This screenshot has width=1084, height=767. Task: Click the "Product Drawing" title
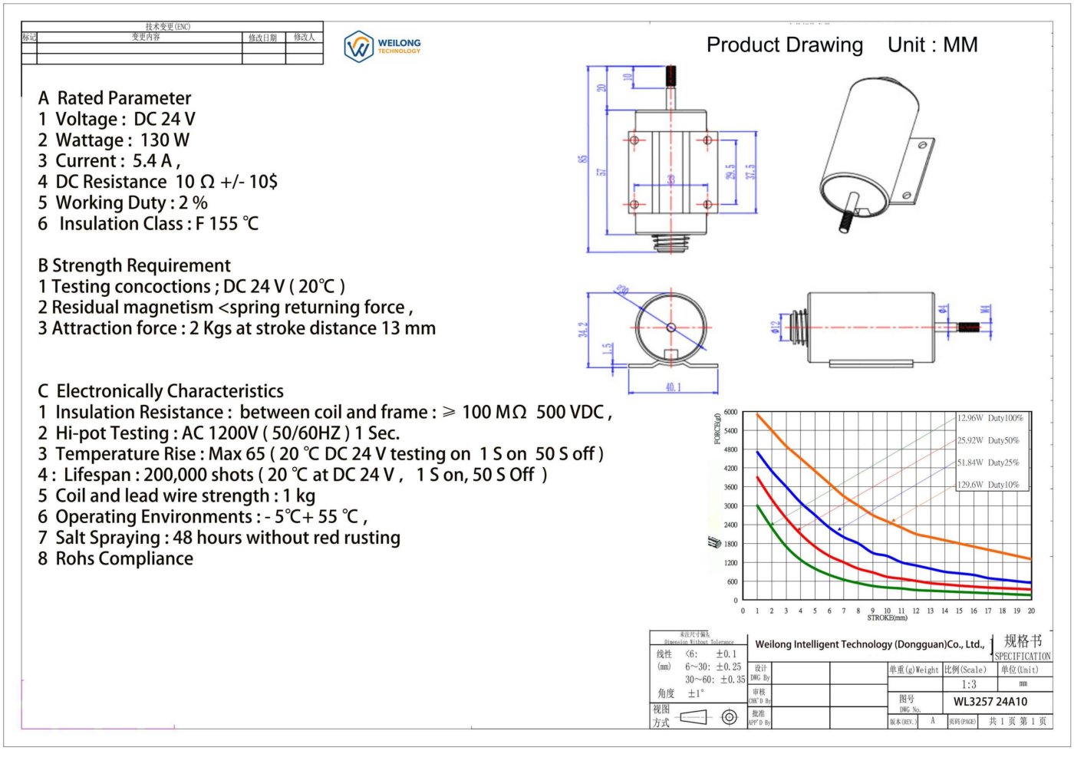pos(784,45)
